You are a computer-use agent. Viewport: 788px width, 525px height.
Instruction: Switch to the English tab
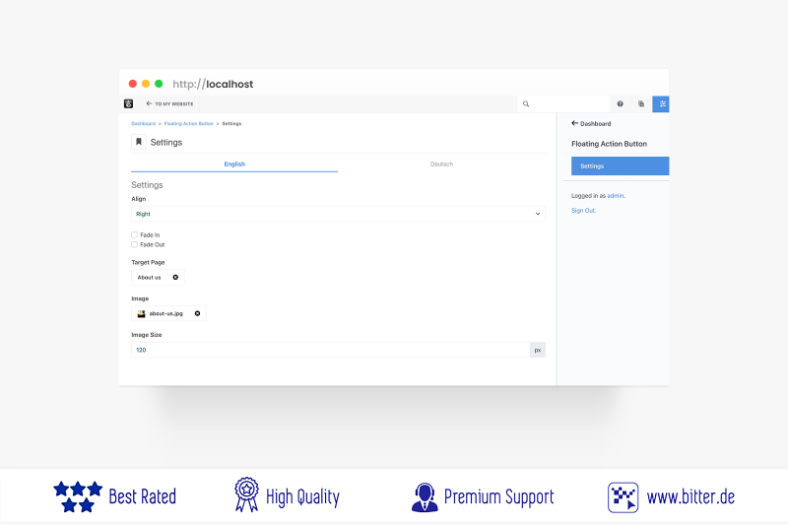point(234,164)
